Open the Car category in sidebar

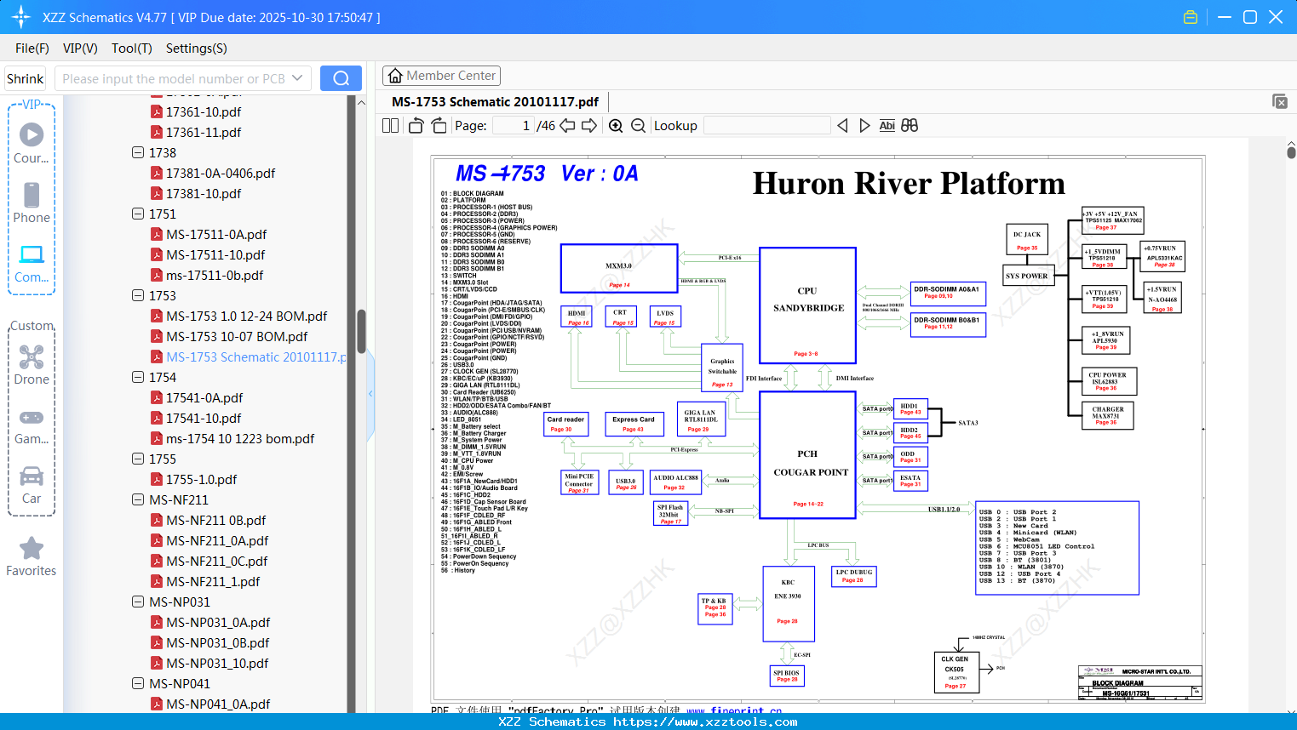coord(32,485)
